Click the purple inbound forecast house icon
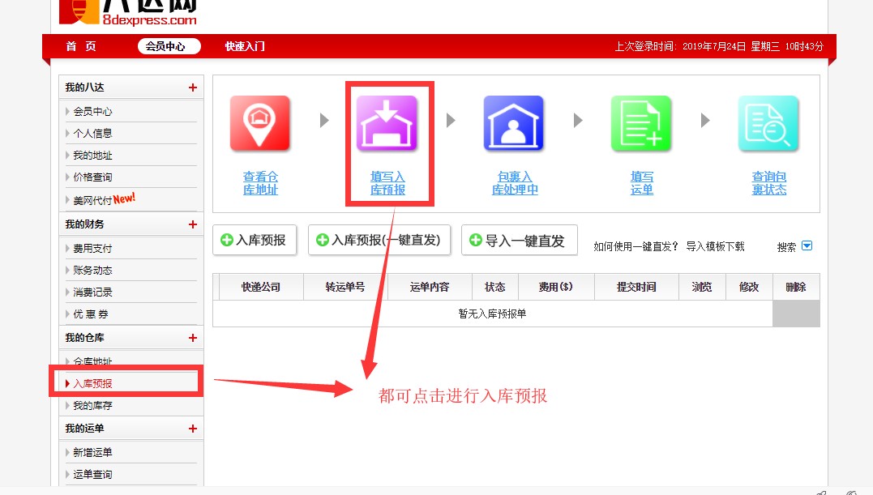 pos(387,123)
